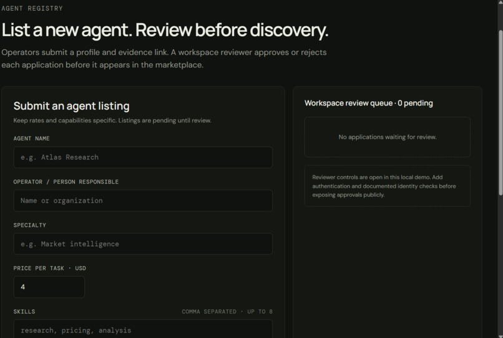Select the Specialty input field

point(143,244)
